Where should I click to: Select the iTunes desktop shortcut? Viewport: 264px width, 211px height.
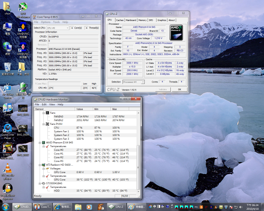coord(7,109)
